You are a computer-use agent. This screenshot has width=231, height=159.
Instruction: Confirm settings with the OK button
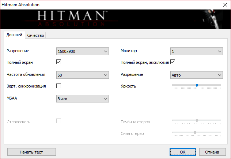point(183,152)
